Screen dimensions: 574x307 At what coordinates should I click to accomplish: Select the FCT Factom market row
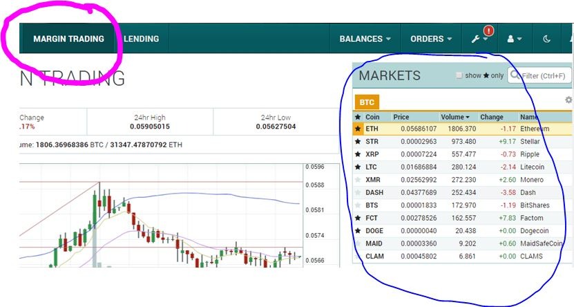(462, 218)
